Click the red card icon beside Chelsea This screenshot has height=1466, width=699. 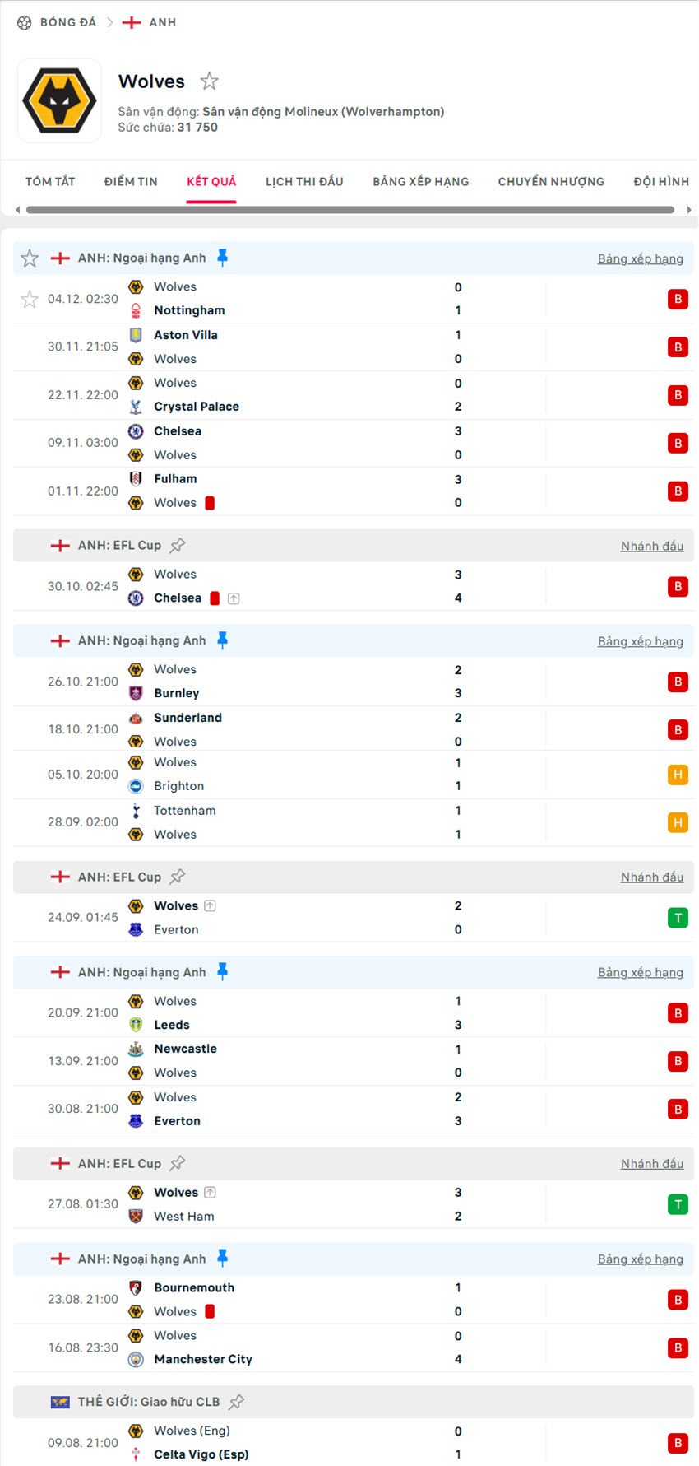click(x=214, y=598)
